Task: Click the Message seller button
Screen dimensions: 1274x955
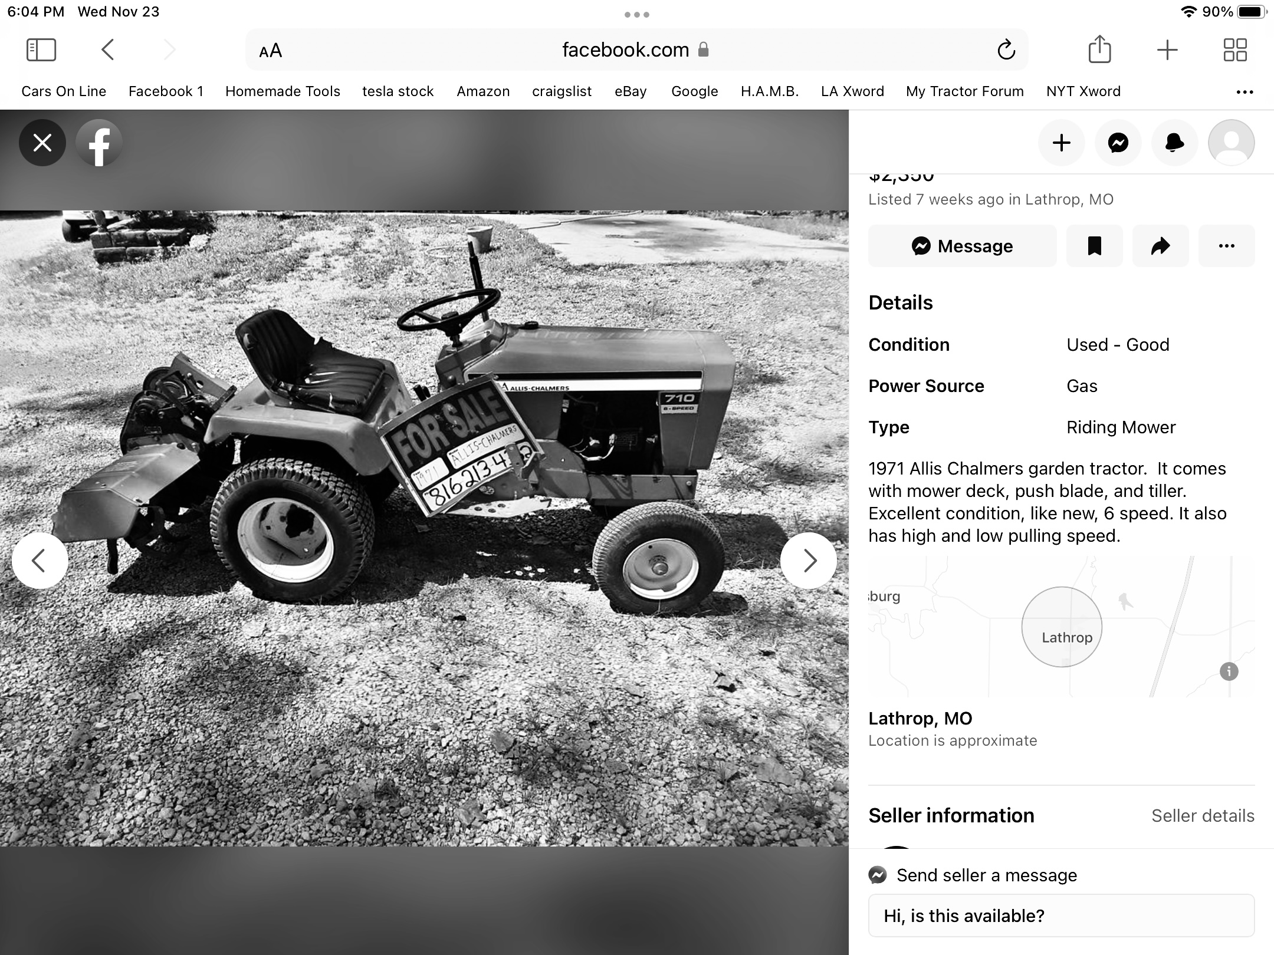Action: [x=963, y=246]
